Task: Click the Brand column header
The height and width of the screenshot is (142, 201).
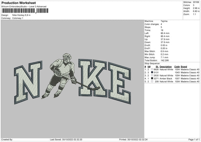Action: (x=184, y=67)
